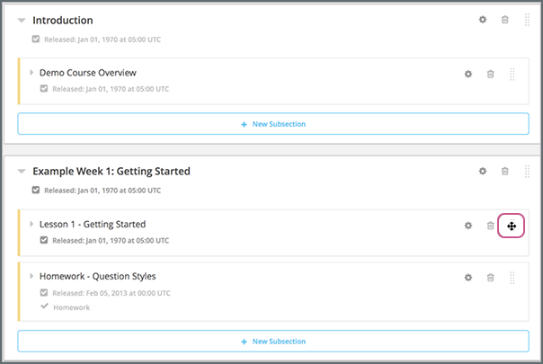543x364 pixels.
Task: Expand Homework - Question Styles subsection
Action: [31, 277]
